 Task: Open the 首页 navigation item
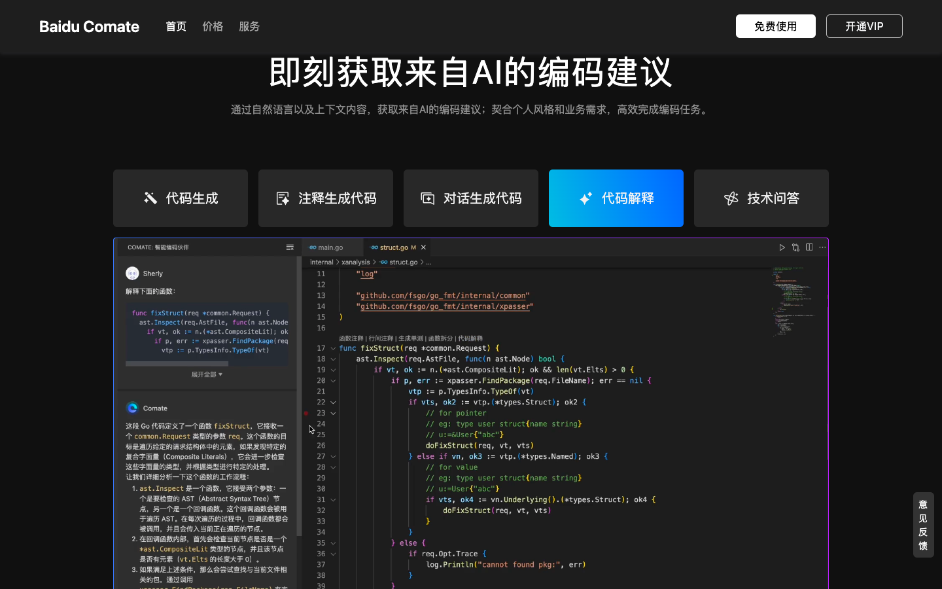pyautogui.click(x=176, y=26)
